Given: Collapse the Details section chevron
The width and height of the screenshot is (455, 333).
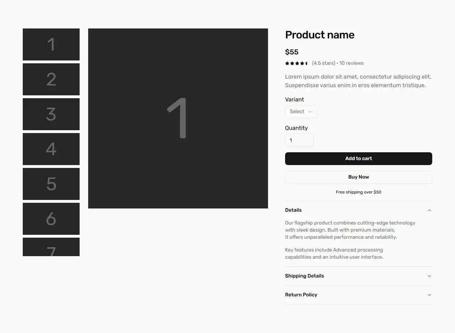Looking at the screenshot, I should point(429,210).
